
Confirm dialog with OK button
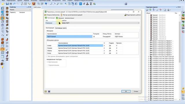(126, 91)
